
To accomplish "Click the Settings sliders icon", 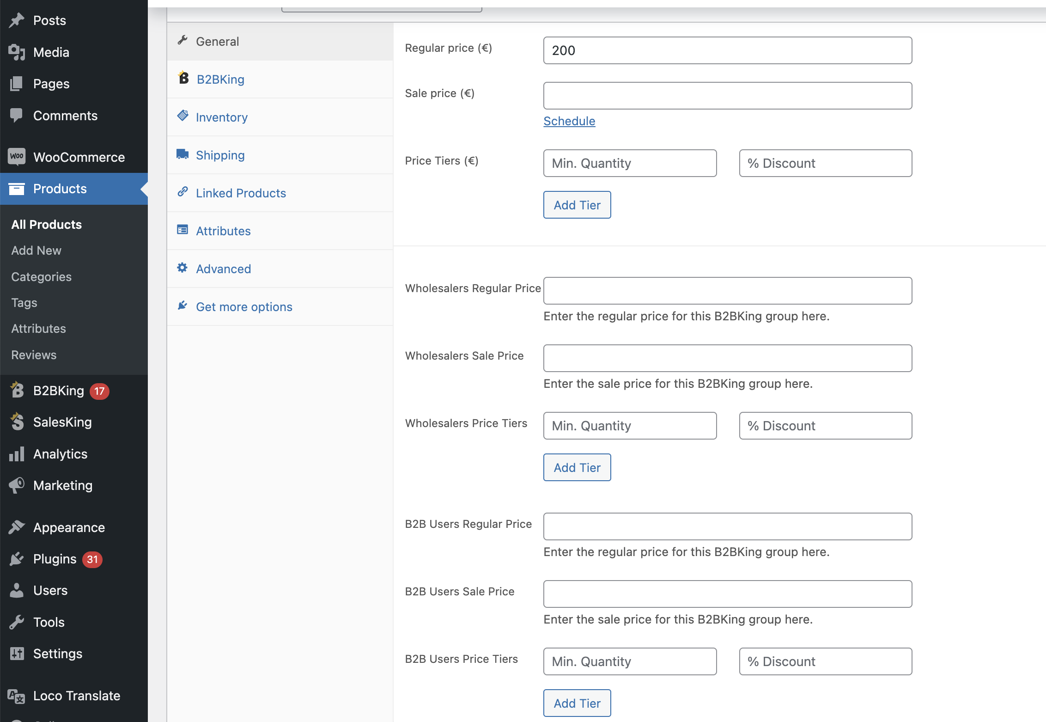I will pyautogui.click(x=17, y=654).
